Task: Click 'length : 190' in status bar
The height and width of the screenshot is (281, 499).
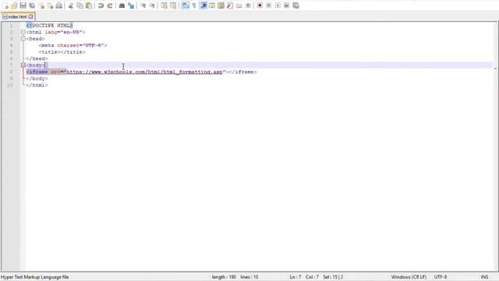Action: point(224,277)
